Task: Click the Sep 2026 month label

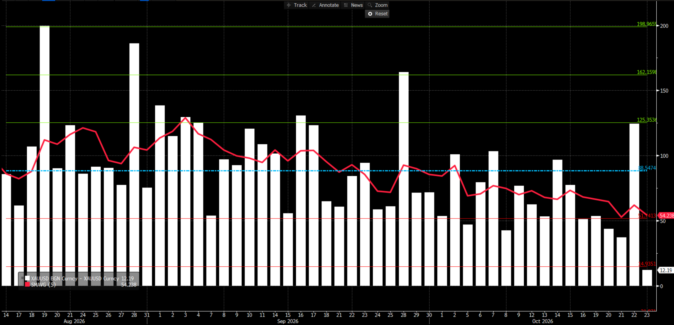Action: coord(288,321)
